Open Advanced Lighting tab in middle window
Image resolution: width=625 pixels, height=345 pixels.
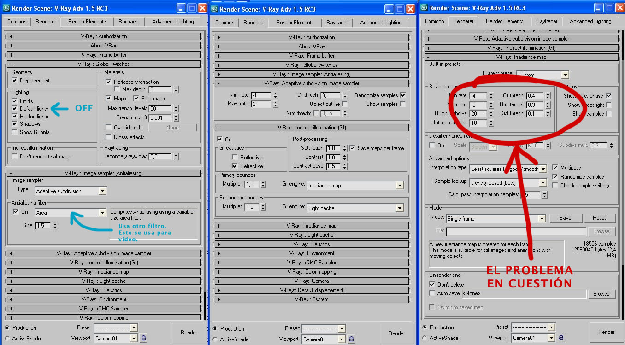pyautogui.click(x=381, y=23)
